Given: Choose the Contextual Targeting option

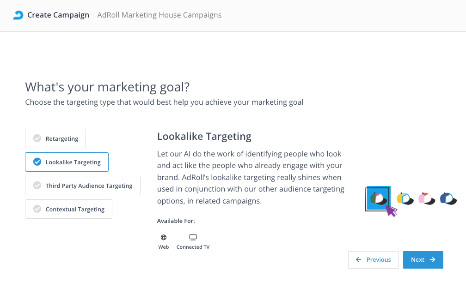Looking at the screenshot, I should point(68,209).
